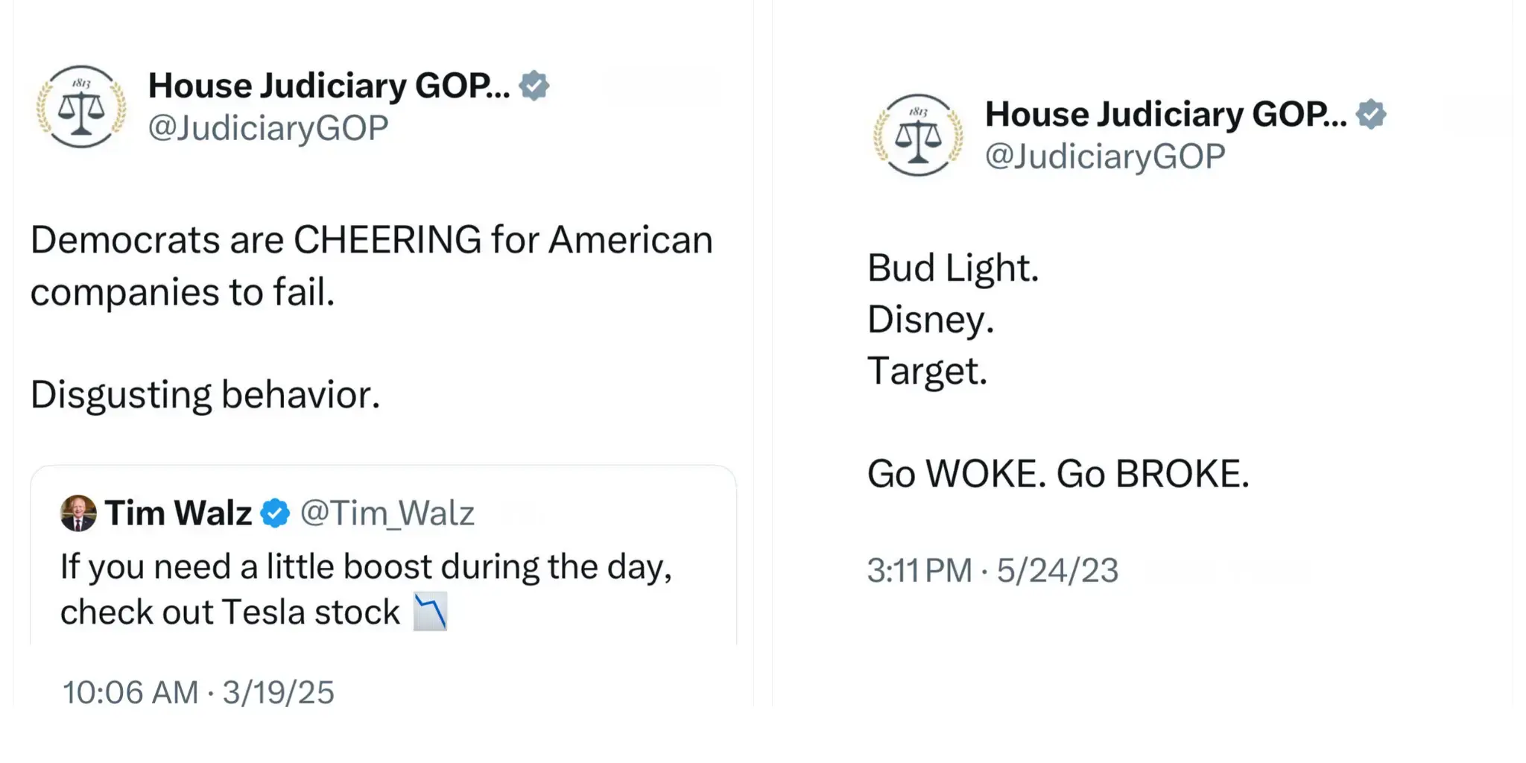Click @JudiciaryGOP handle above Democrats CHEERING text
The image size is (1526, 763).
[268, 128]
